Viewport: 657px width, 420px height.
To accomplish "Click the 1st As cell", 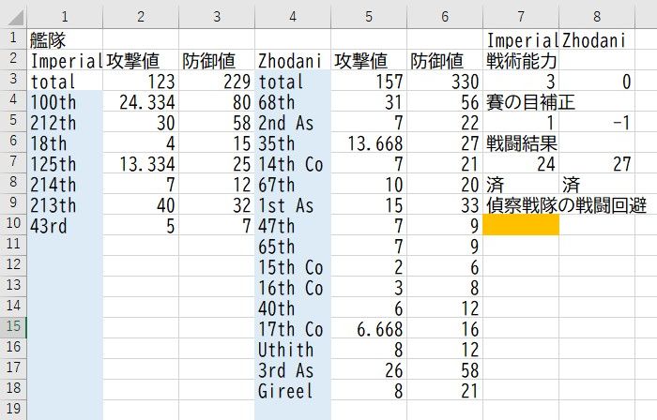I will pos(293,204).
